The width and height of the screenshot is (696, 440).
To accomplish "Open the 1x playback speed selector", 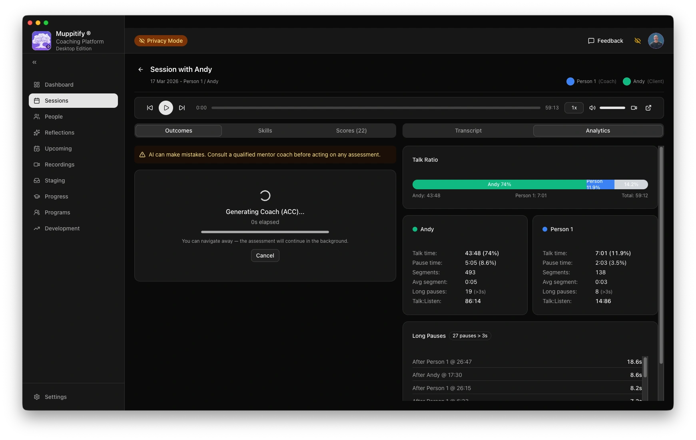I will [x=574, y=108].
